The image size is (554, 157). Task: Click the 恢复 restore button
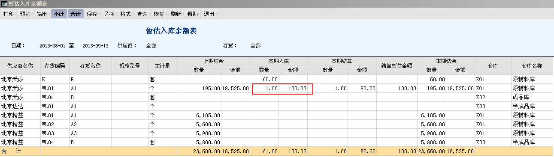pos(159,14)
